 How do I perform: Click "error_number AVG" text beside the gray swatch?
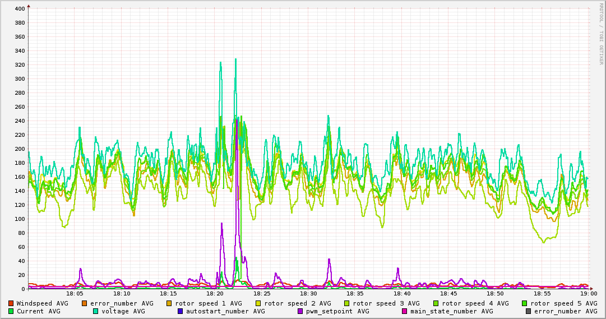click(566, 311)
